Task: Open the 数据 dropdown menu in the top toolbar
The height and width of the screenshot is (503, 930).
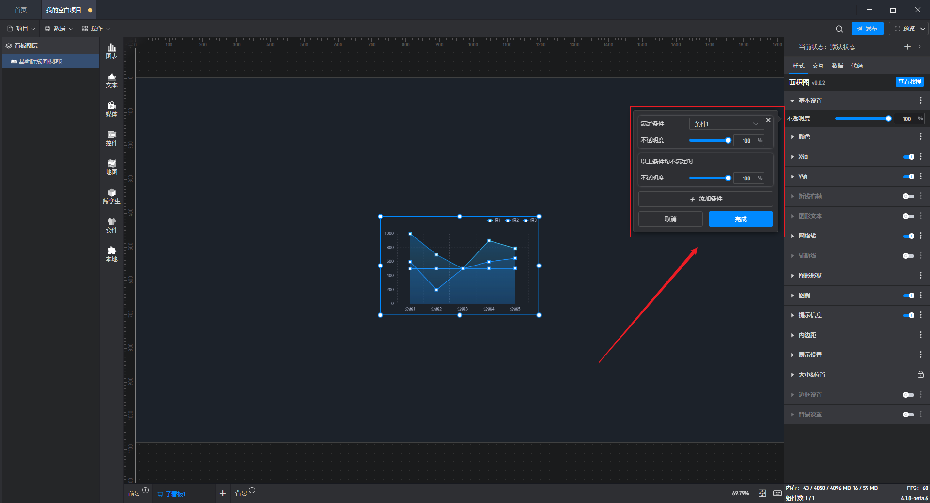Action: tap(59, 29)
